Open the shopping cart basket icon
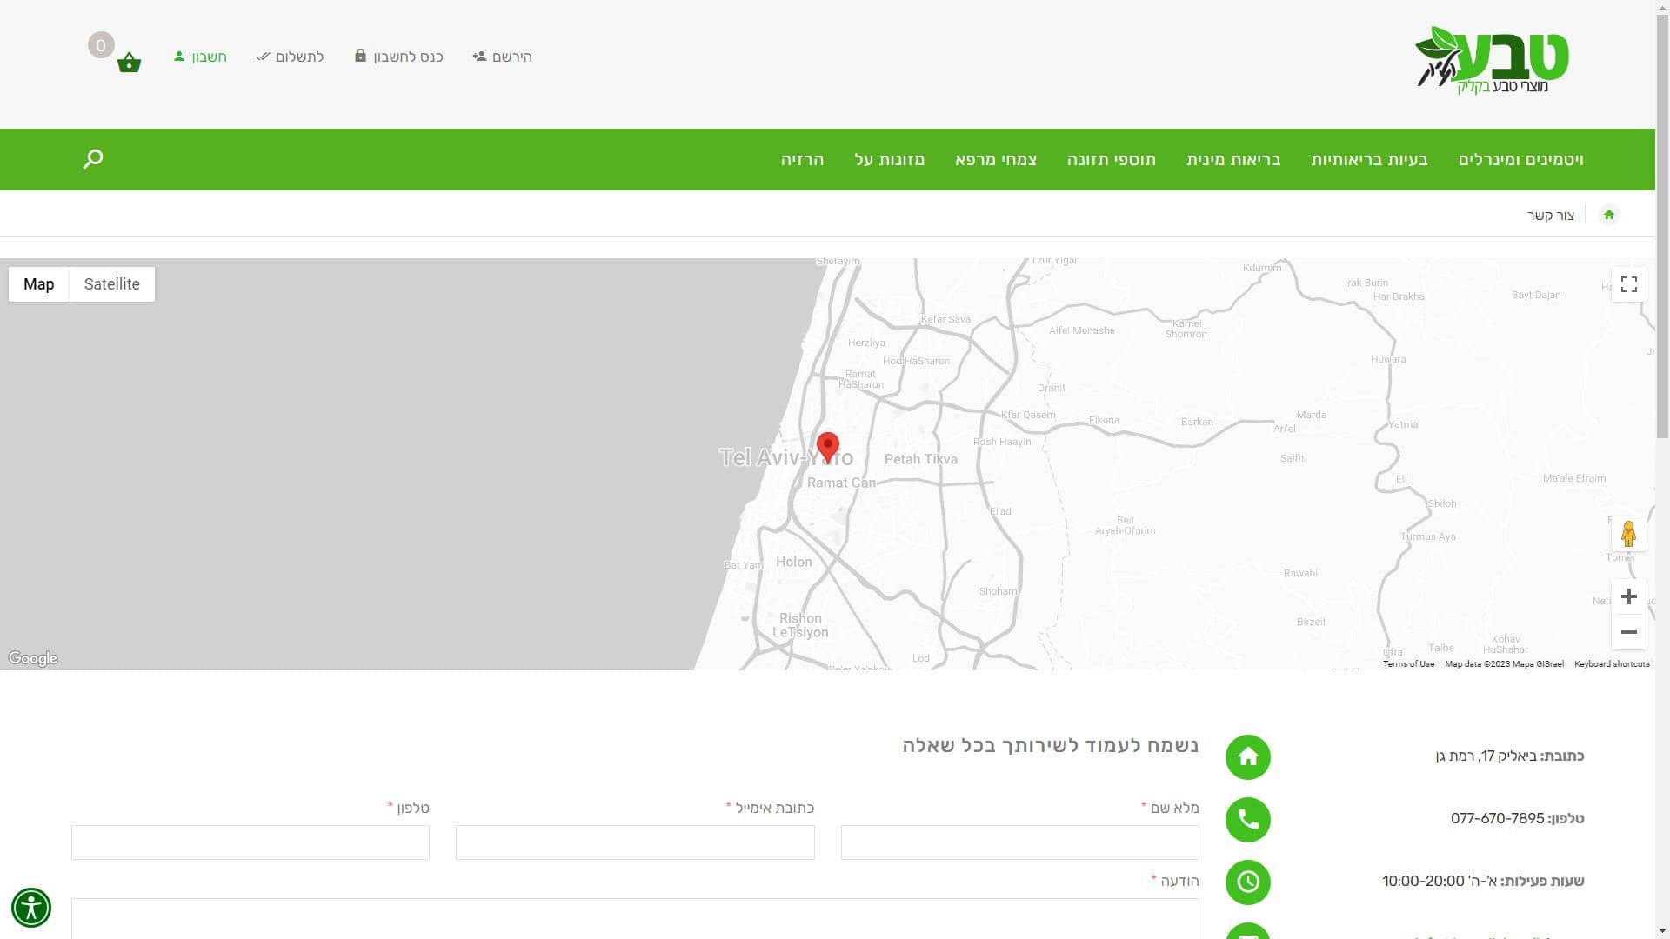1670x939 pixels. pos(129,62)
